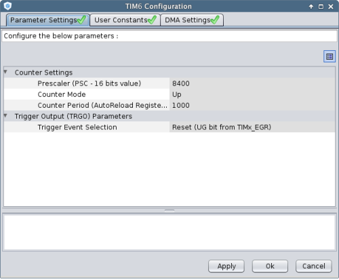Screen dimensions: 339x280
Task: Click the Counter Period value field 1000
Action: click(252, 105)
